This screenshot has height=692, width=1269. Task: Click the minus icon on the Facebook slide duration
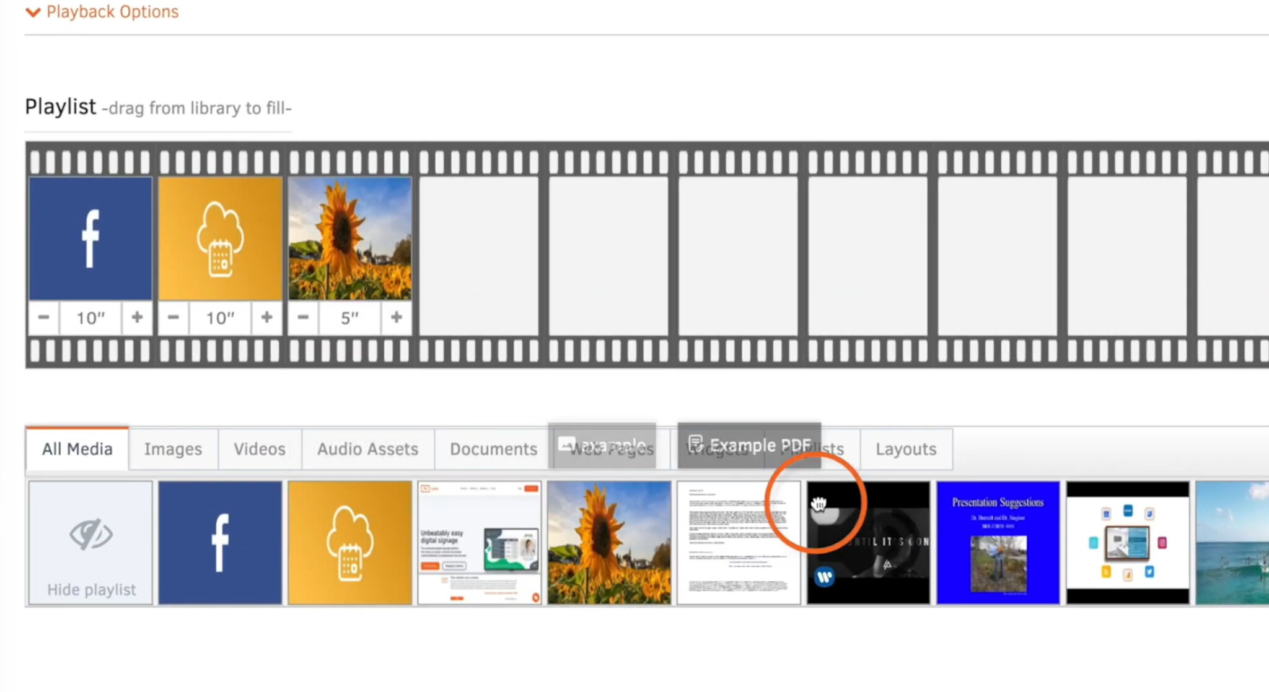pos(43,317)
